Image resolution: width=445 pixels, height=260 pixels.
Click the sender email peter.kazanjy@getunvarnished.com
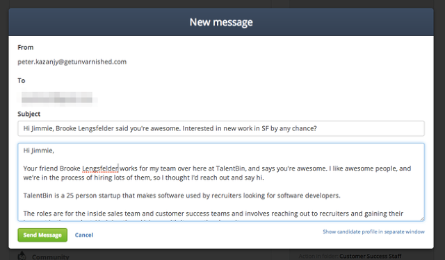coord(72,62)
